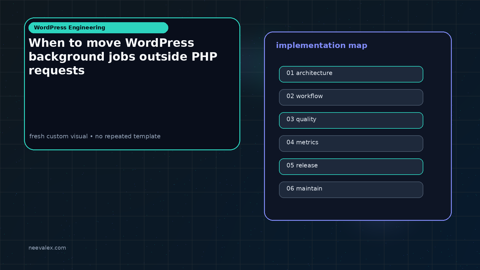Select the 06 maintain item
Image resolution: width=480 pixels, height=270 pixels.
pos(351,190)
